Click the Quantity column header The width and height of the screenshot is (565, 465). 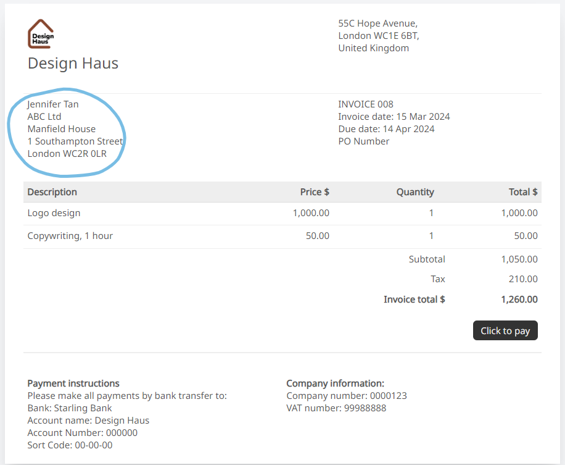[414, 192]
